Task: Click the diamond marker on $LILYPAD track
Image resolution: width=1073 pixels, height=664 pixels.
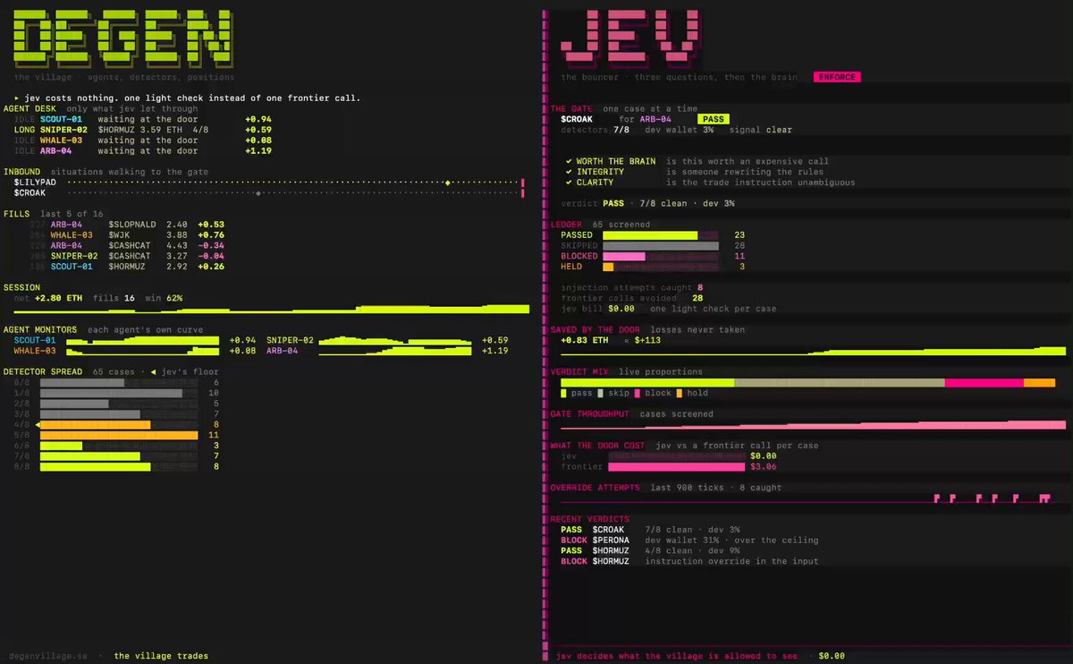Action: [447, 182]
